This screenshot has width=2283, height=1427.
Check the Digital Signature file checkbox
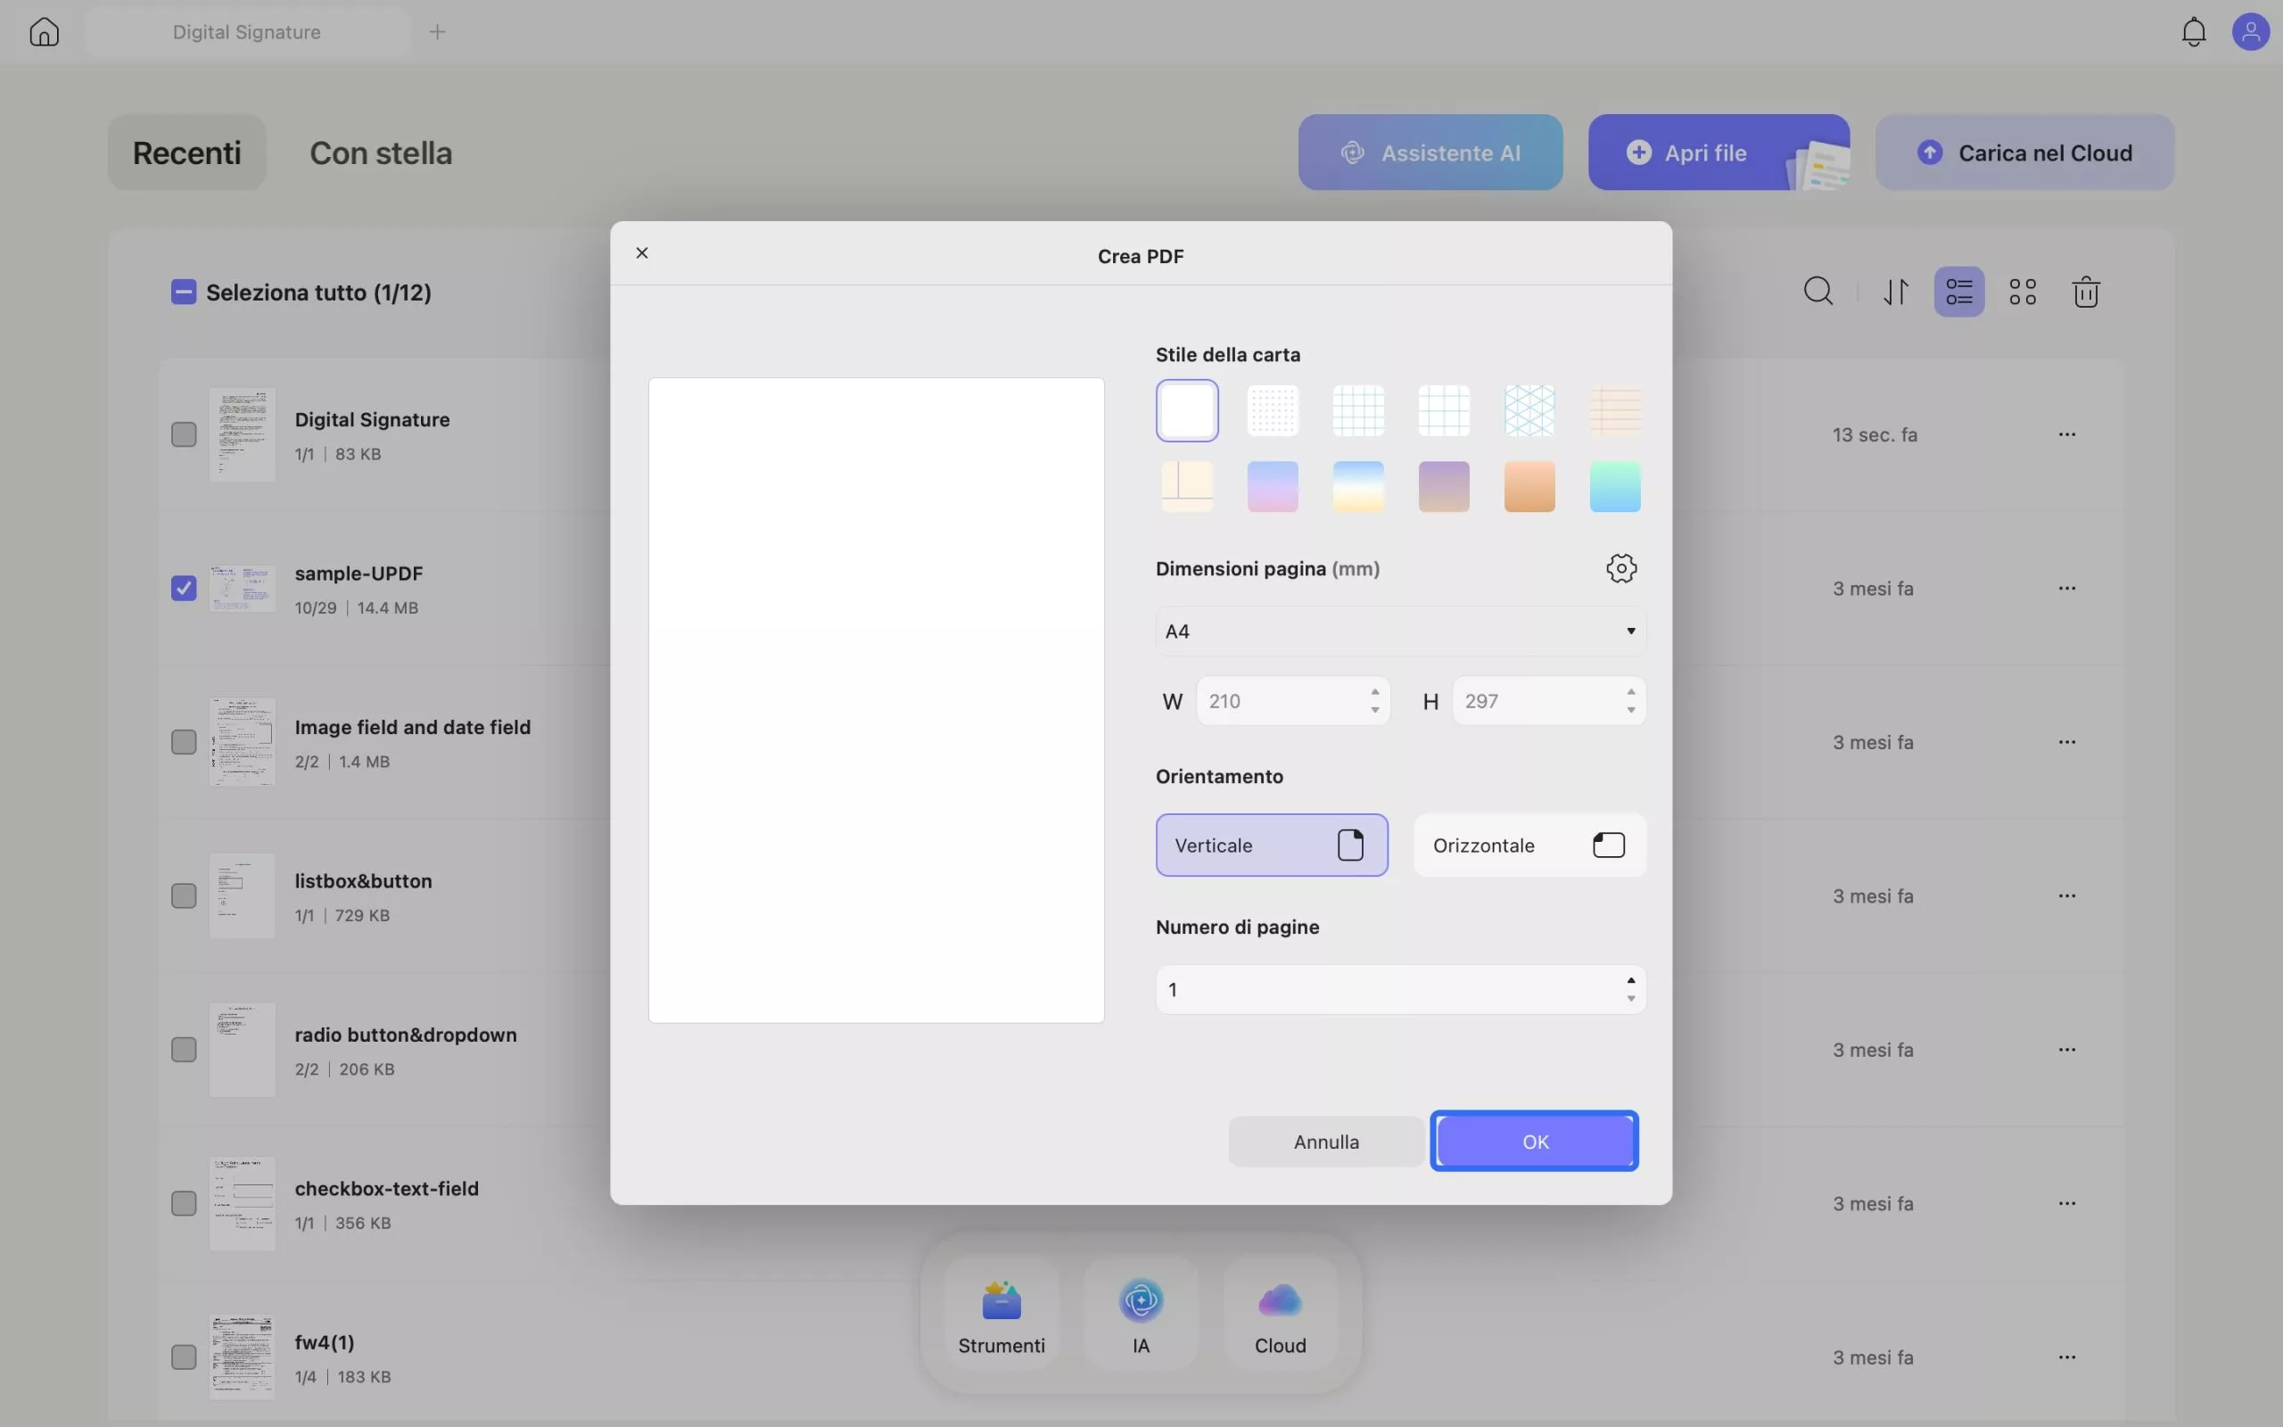tap(184, 434)
